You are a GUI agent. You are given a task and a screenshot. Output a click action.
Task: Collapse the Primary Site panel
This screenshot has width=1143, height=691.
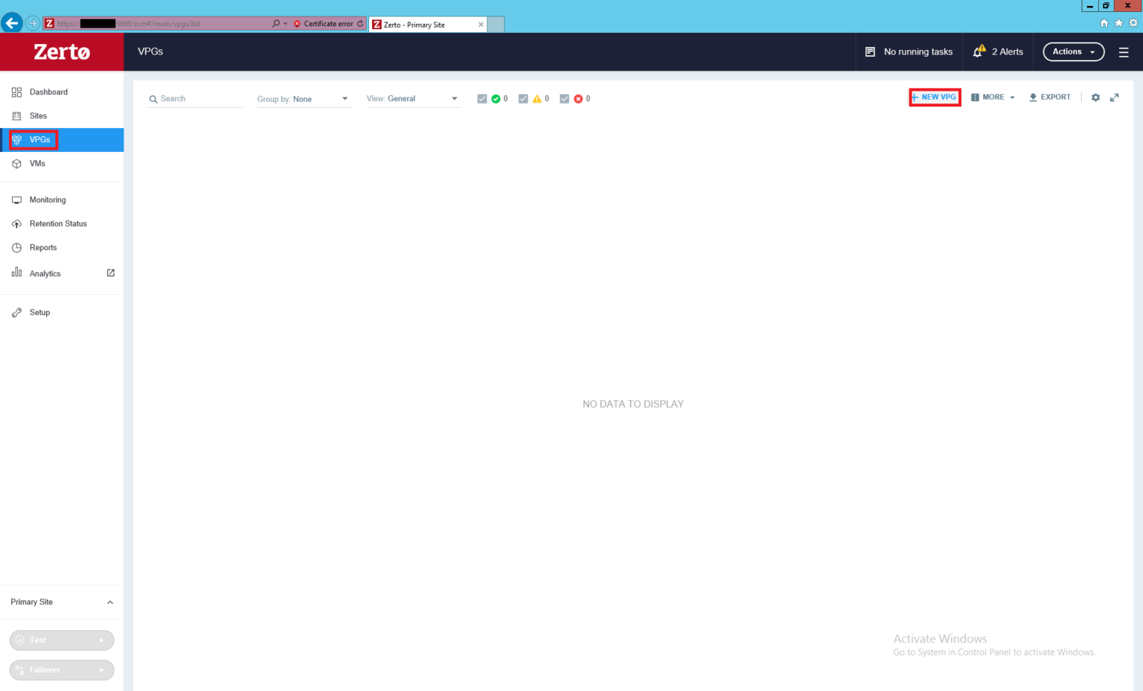(109, 602)
